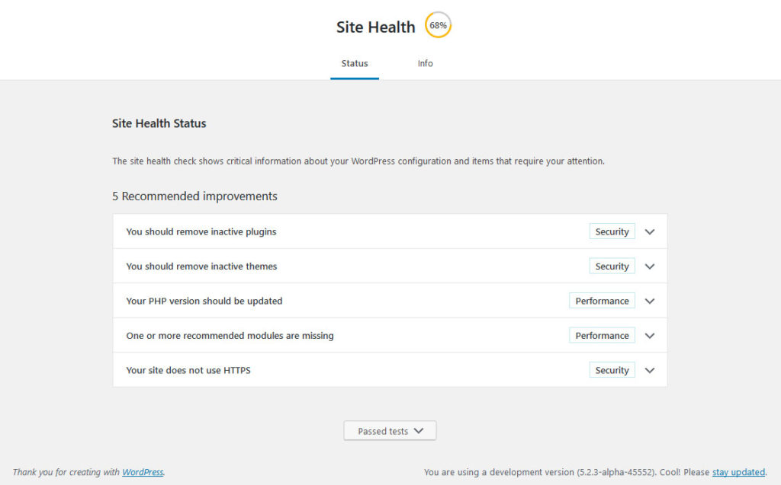Click the "stay updated" link
The image size is (781, 485).
tap(738, 472)
